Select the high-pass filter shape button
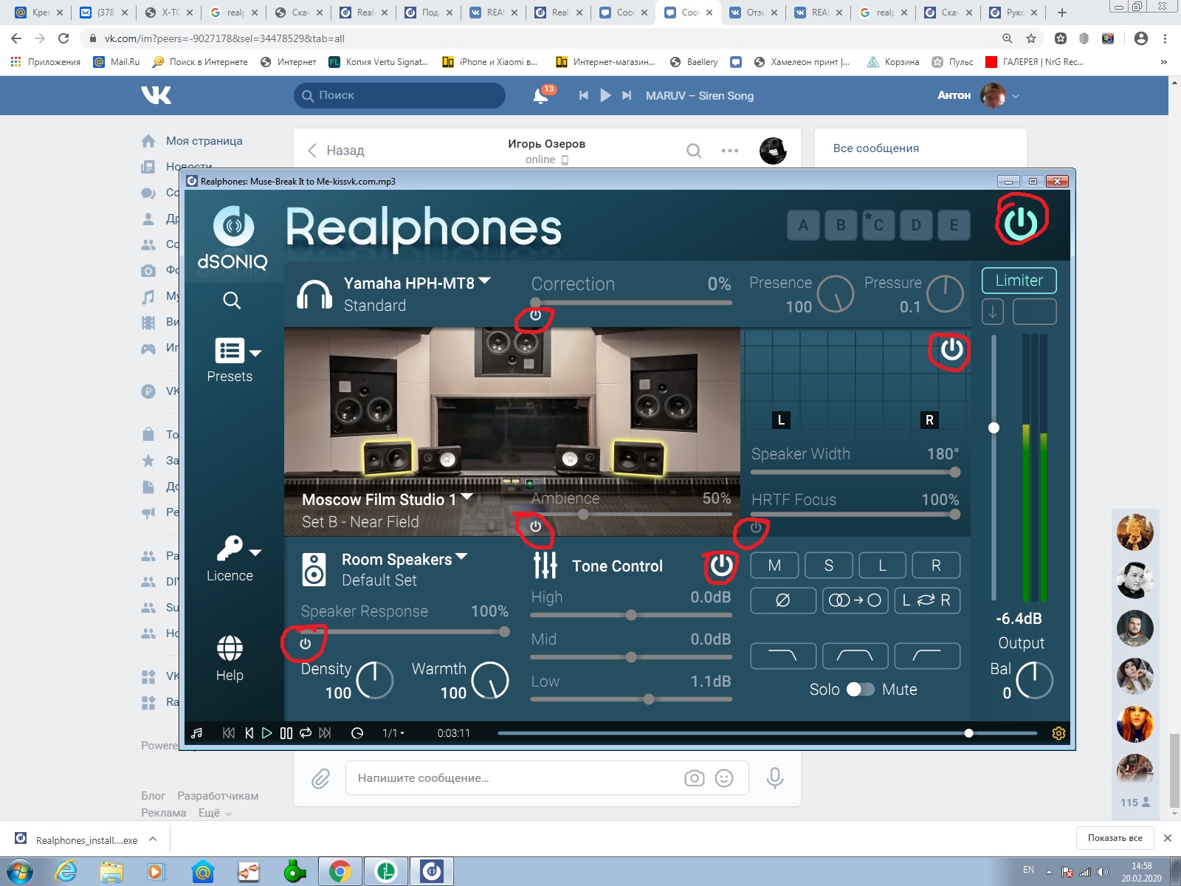The image size is (1181, 886). click(x=927, y=655)
